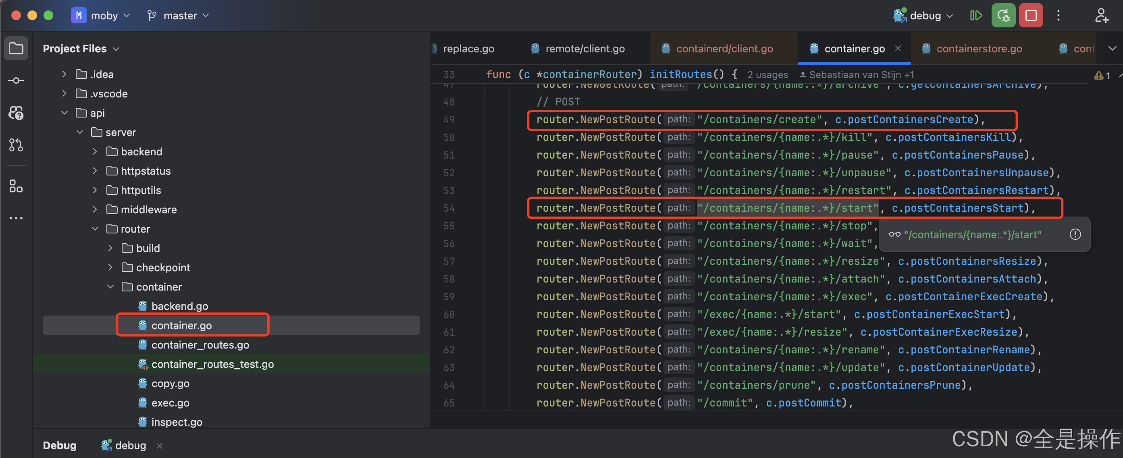Viewport: 1123px width, 458px height.
Task: Click the 2 usages inlay link
Action: (x=767, y=75)
